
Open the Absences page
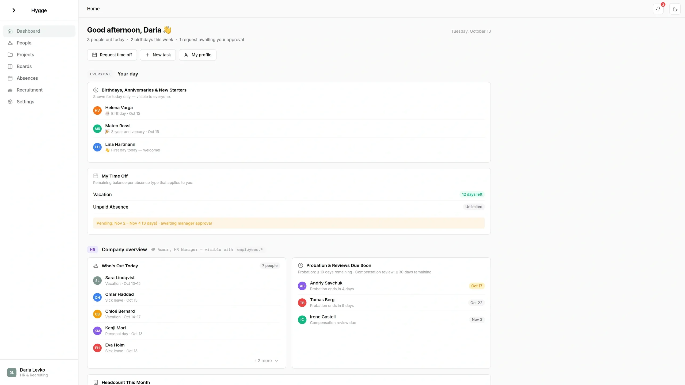click(x=39, y=78)
